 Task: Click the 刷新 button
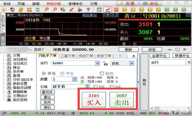pos(128,50)
